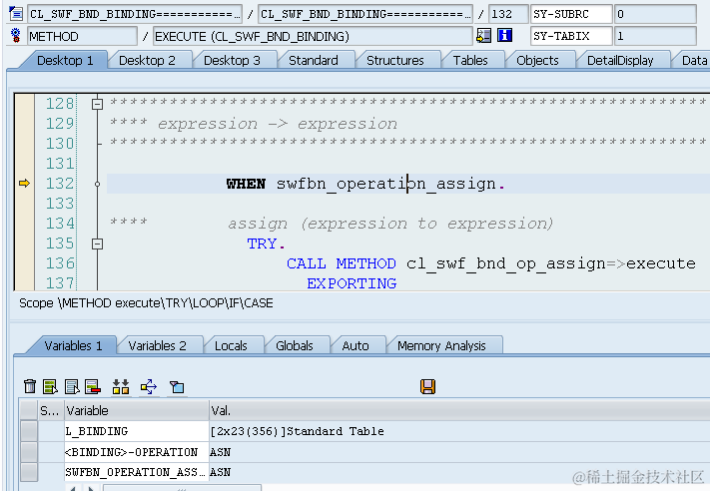The image size is (710, 491).
Task: Click the blue cube object icon
Action: (x=177, y=386)
